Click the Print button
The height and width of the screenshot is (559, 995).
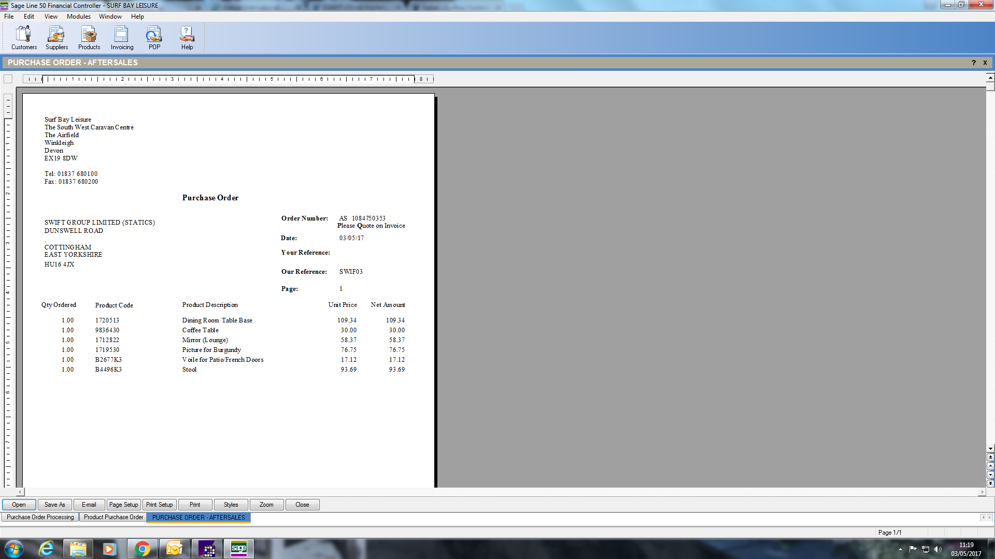(195, 505)
